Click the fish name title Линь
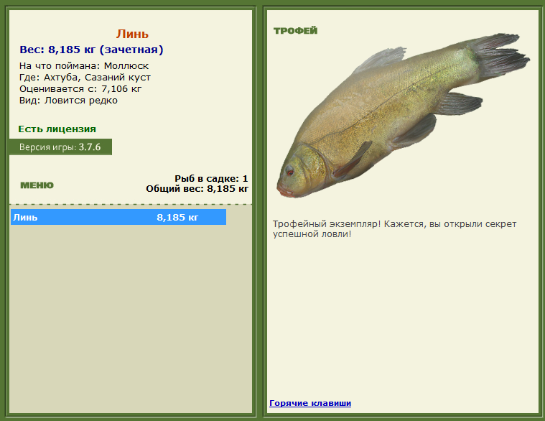 [132, 34]
